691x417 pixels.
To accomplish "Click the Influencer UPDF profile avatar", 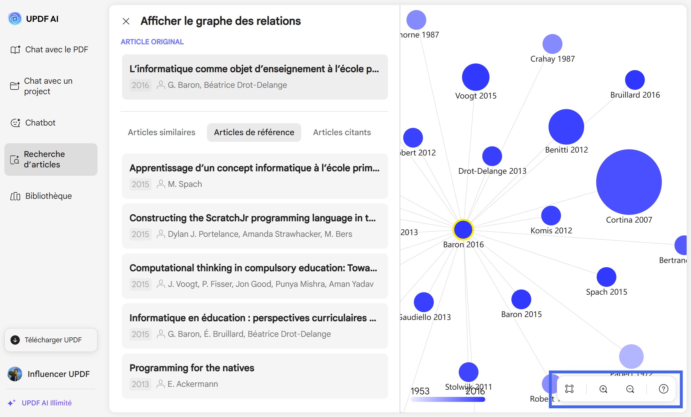I will [15, 374].
